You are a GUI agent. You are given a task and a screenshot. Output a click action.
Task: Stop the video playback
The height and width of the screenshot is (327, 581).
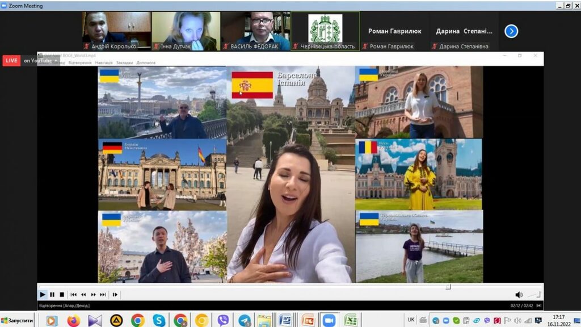(62, 295)
